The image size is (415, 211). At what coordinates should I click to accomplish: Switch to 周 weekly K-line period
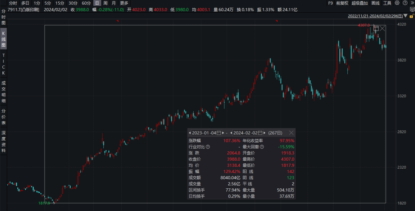click(105, 3)
